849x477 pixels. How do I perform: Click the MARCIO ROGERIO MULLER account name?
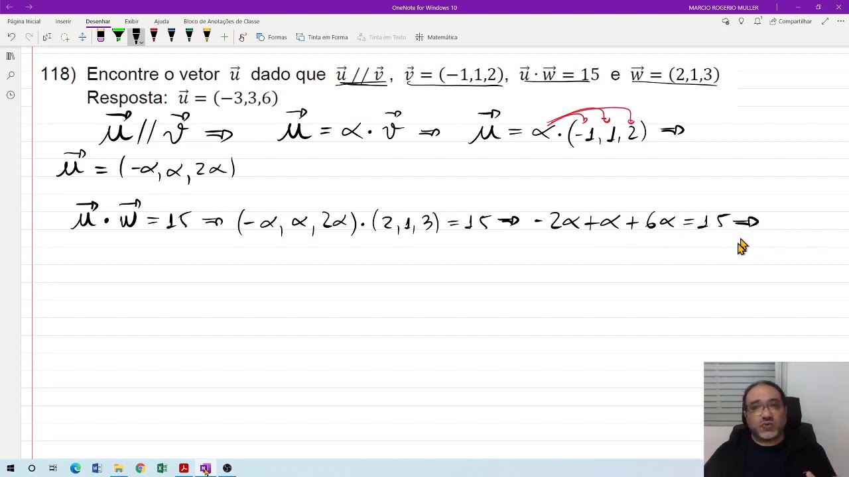[x=724, y=7]
